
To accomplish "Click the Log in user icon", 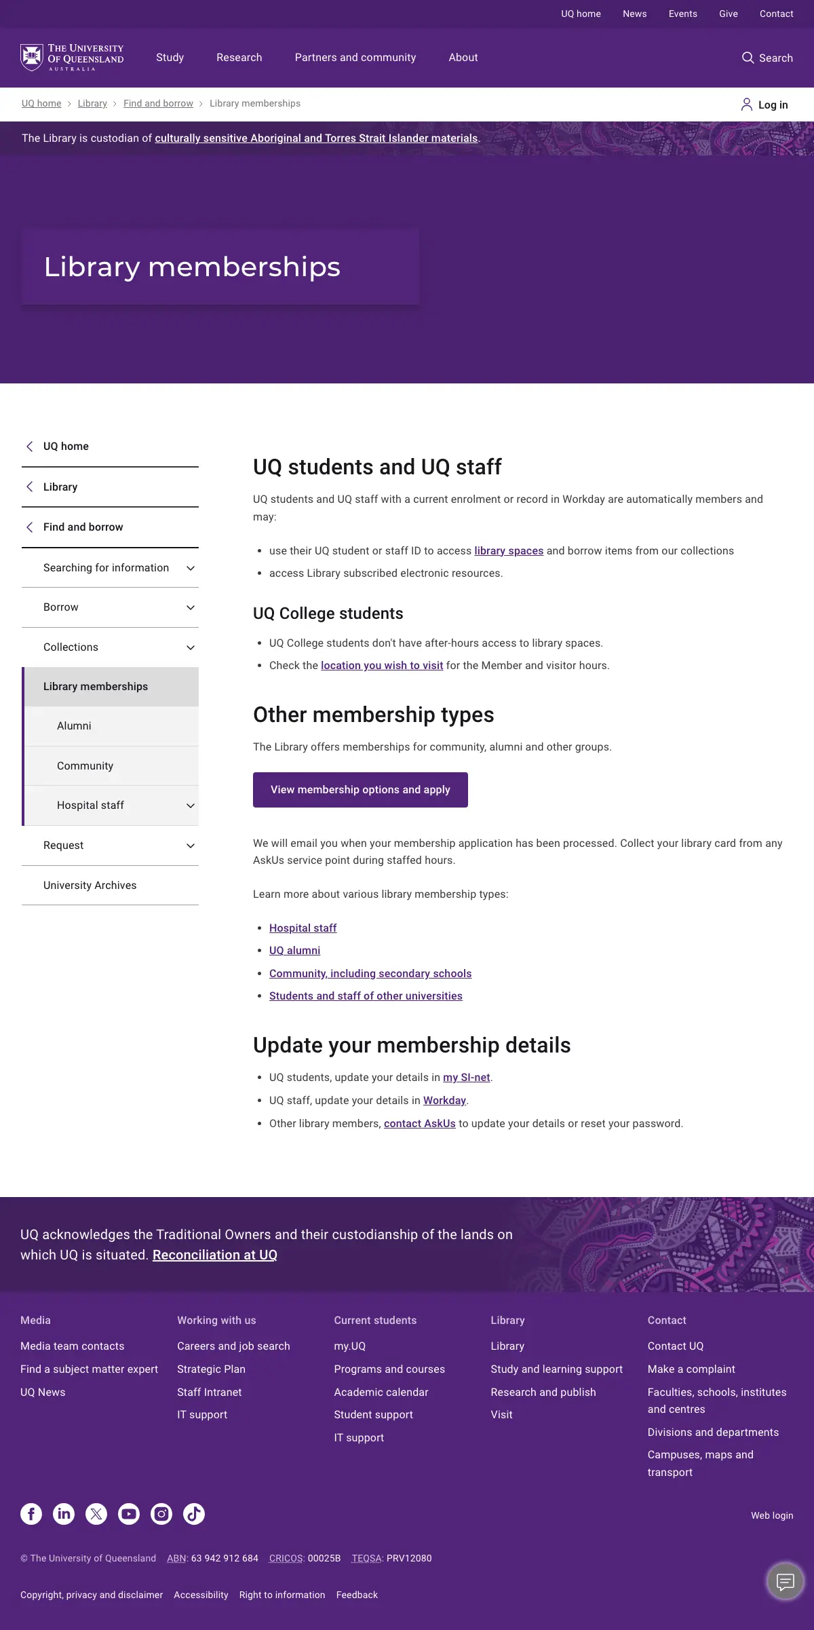I will pos(746,105).
